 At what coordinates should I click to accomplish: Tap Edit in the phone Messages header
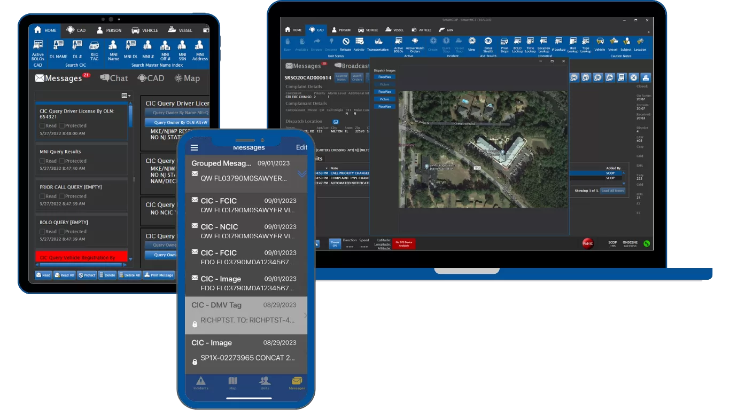[301, 147]
